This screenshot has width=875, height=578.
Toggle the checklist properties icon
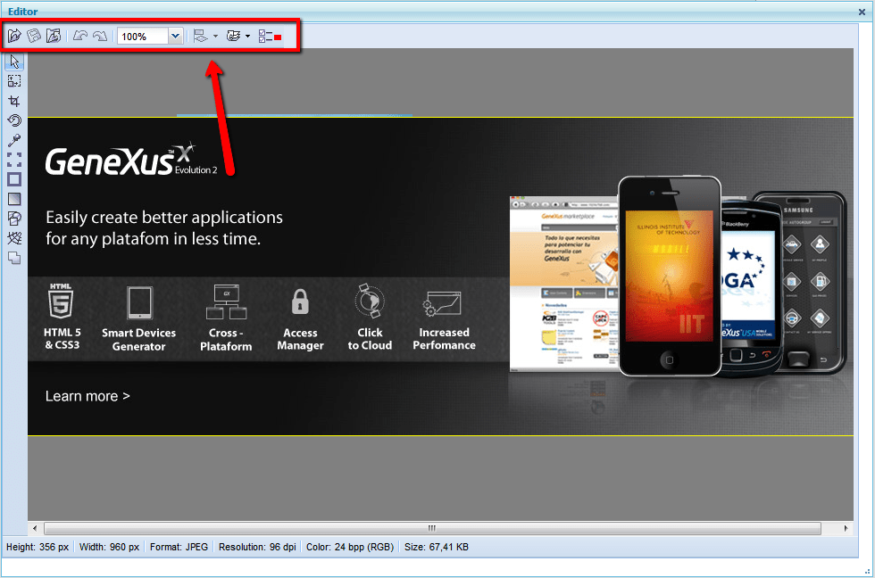[270, 37]
